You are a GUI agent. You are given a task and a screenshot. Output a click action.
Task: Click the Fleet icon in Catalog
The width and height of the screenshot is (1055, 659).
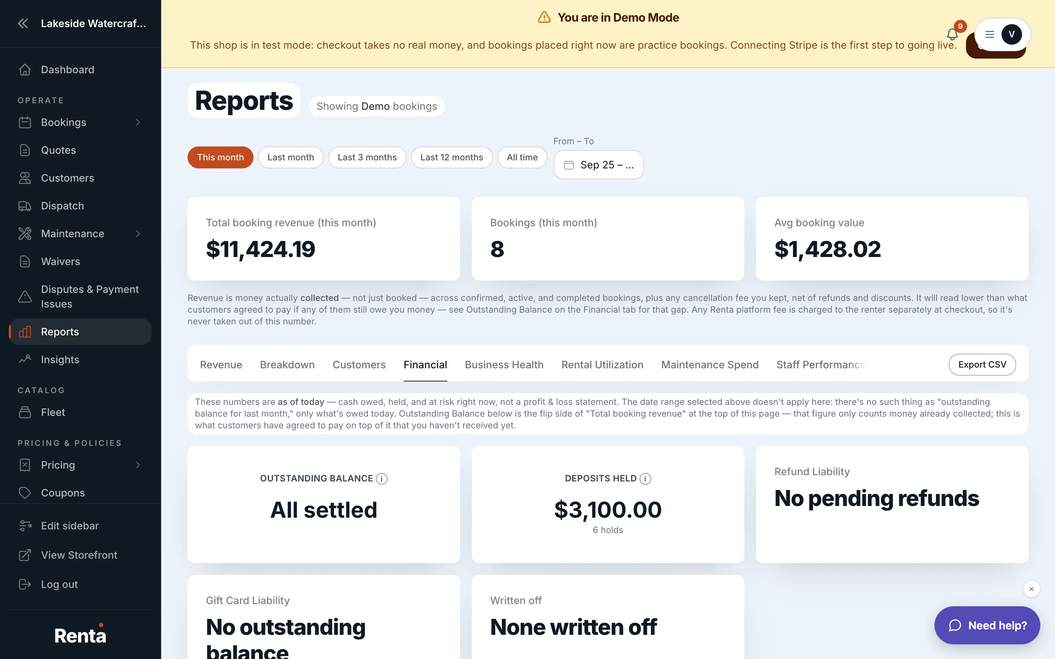(x=25, y=412)
